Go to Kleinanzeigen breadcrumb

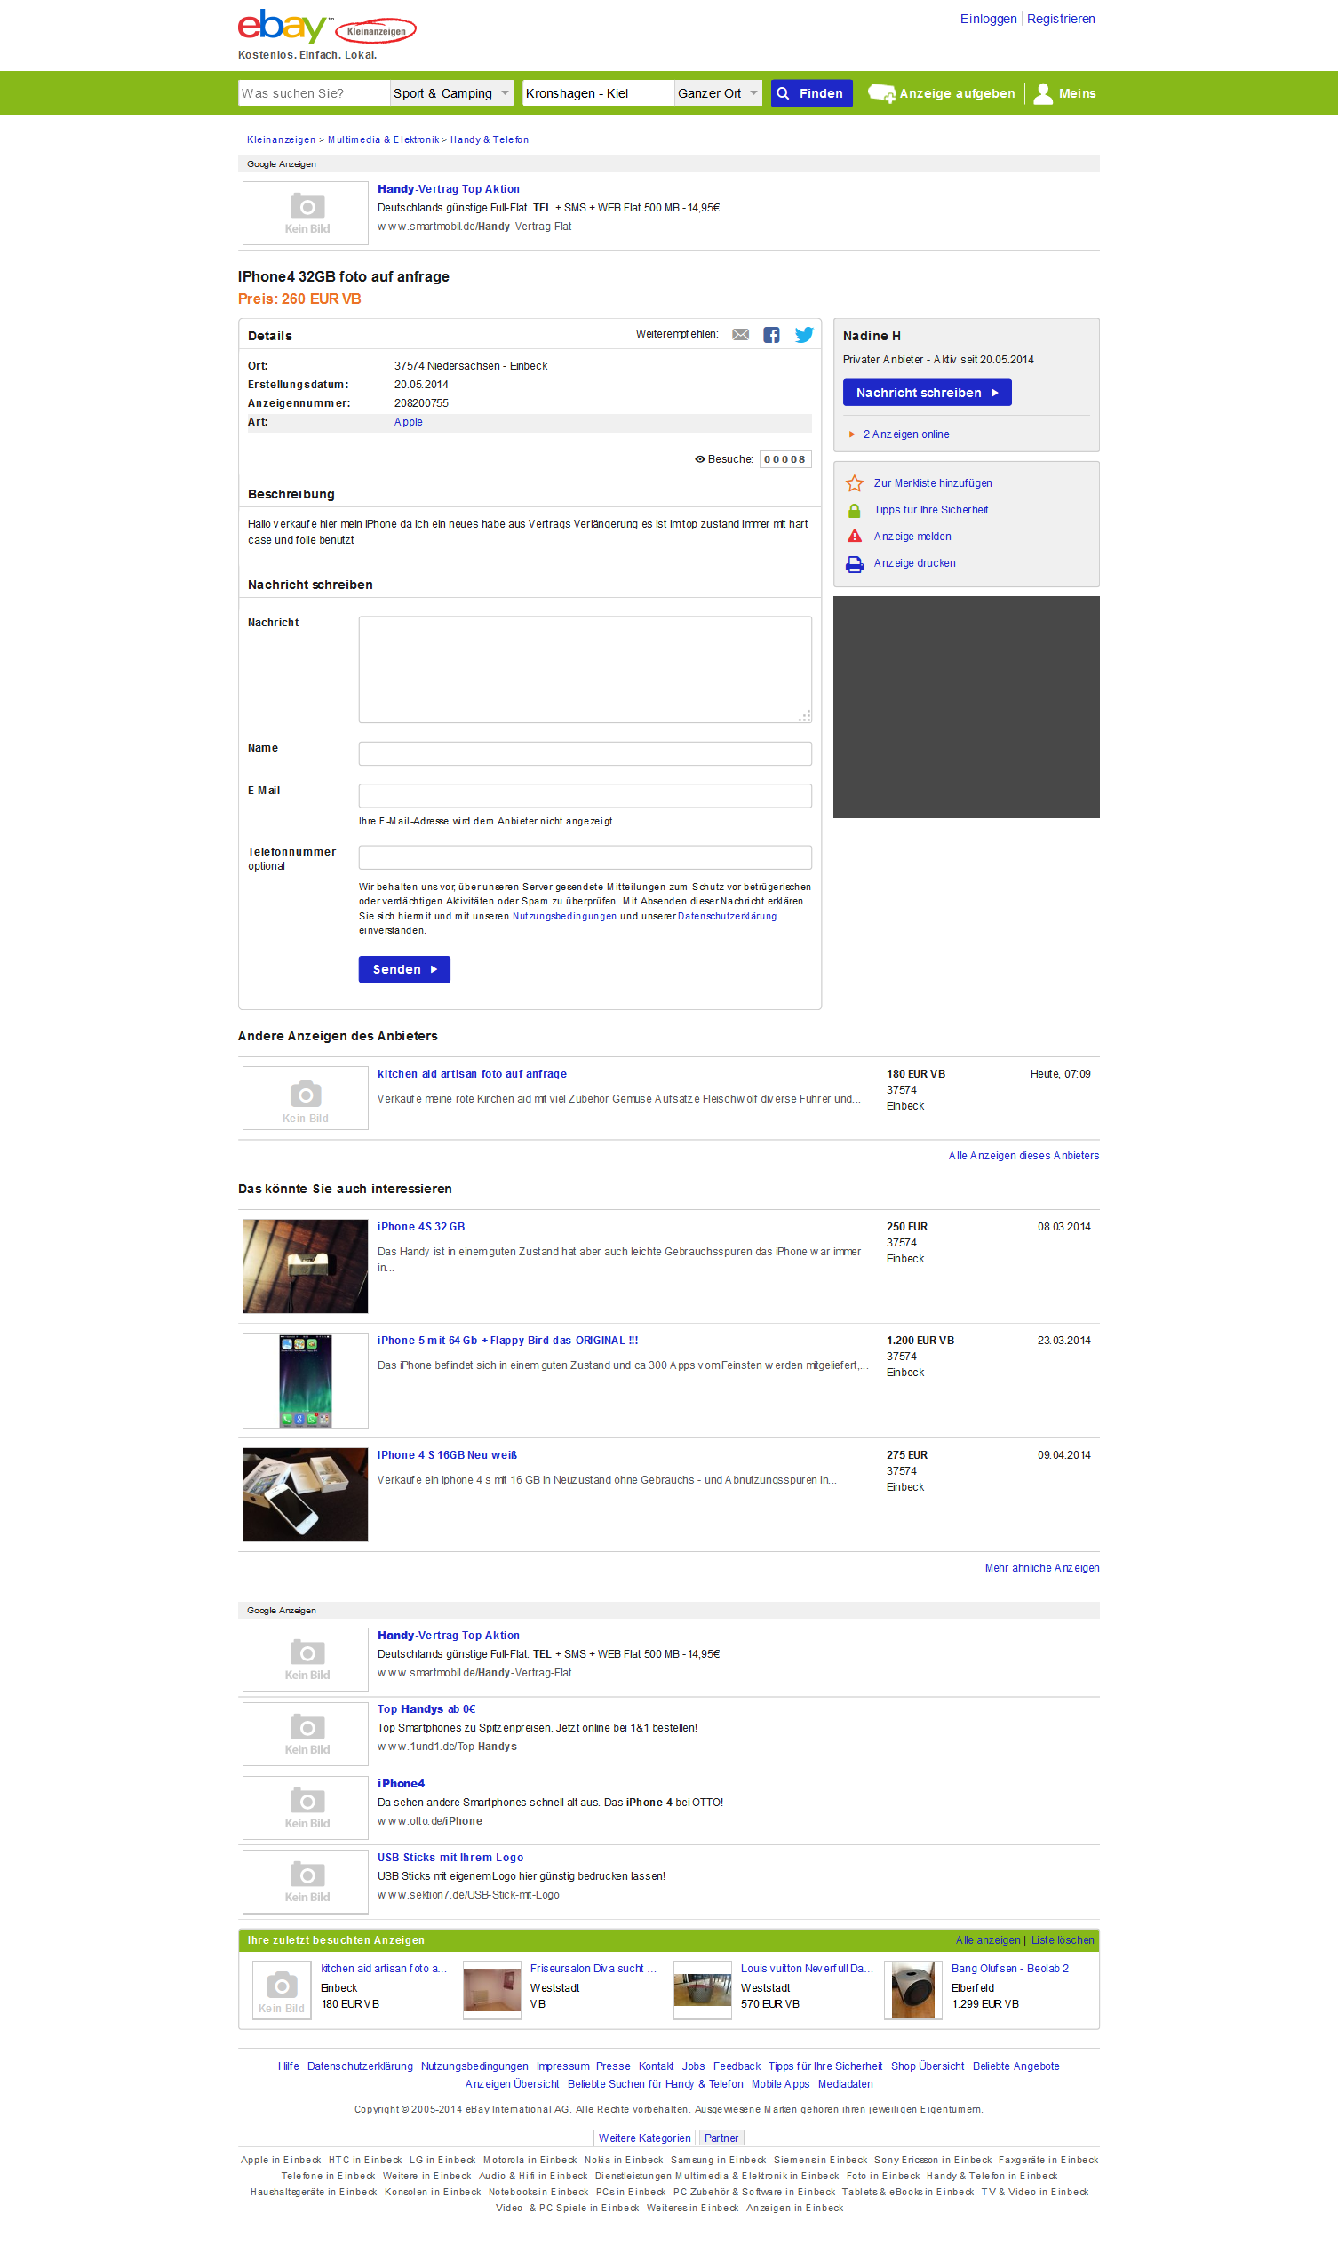282,139
